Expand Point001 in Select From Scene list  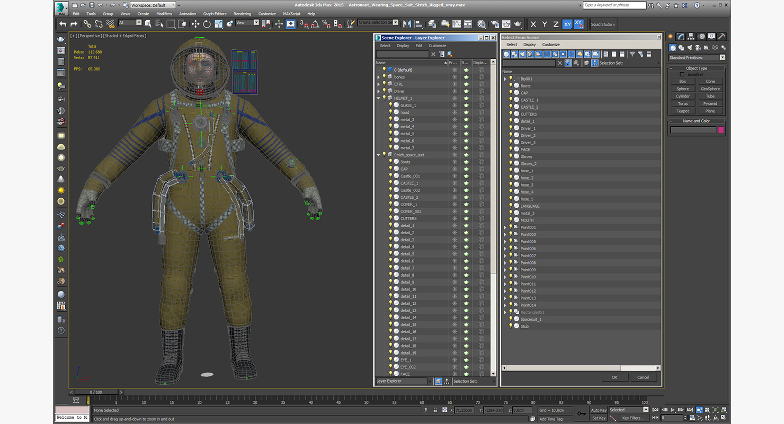505,227
